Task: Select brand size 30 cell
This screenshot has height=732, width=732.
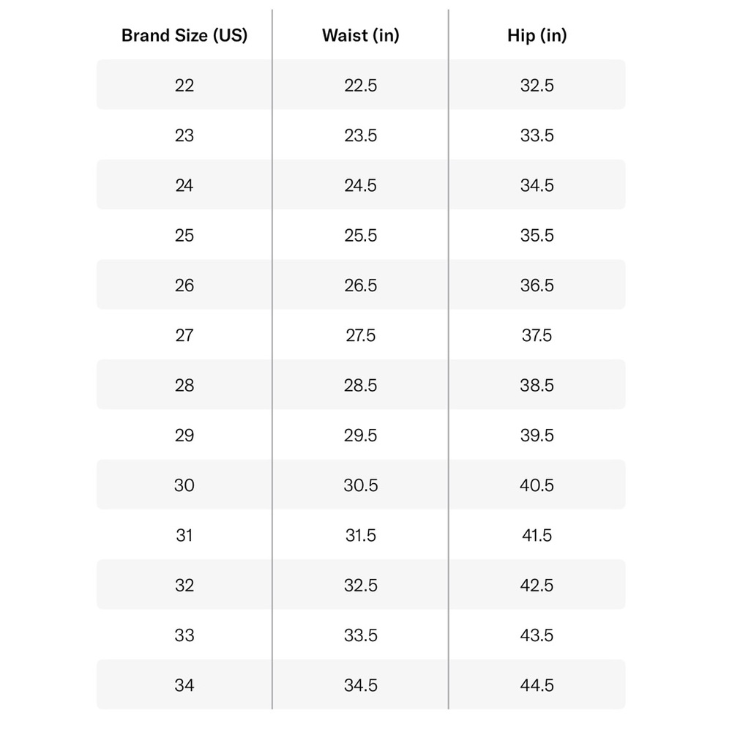Action: tap(184, 485)
